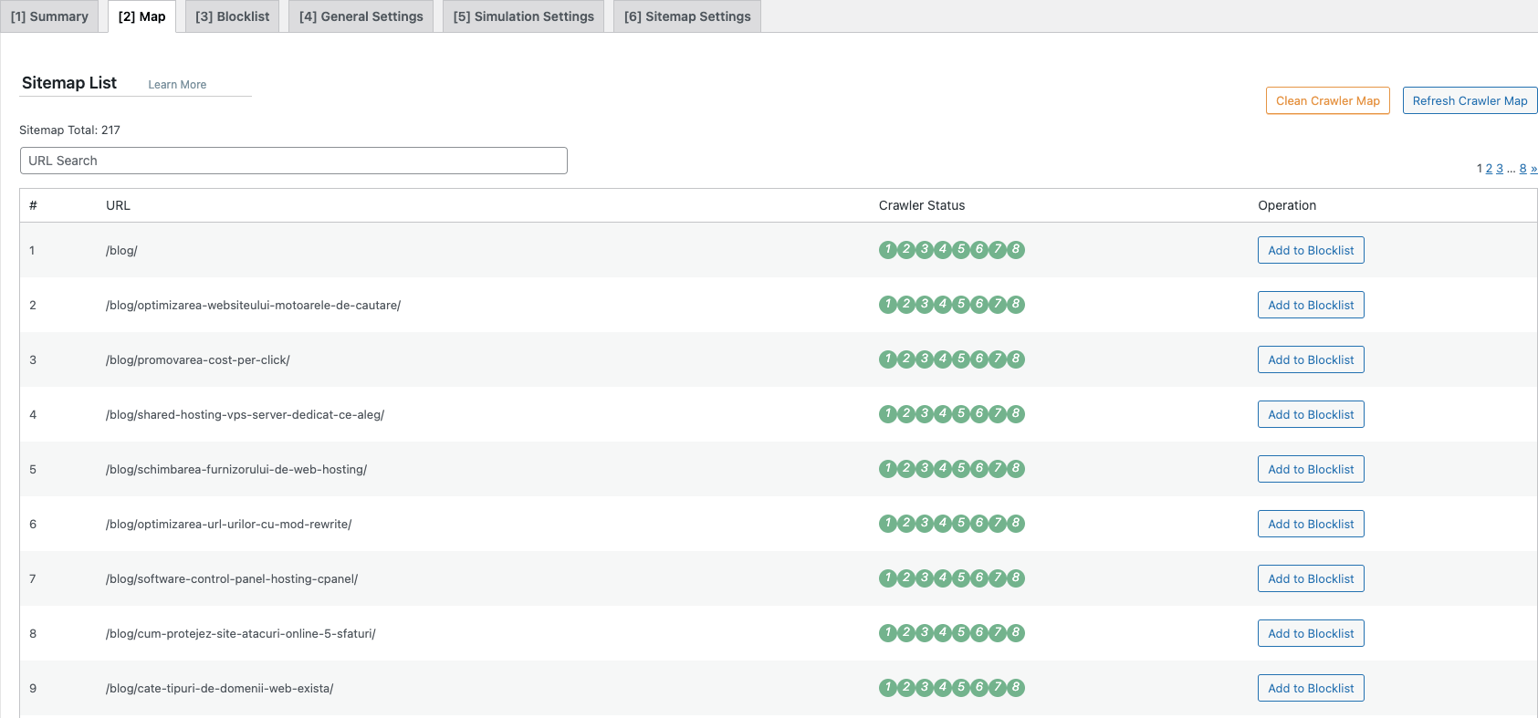Click crawler badge 3 for software-control-panel row

[924, 578]
